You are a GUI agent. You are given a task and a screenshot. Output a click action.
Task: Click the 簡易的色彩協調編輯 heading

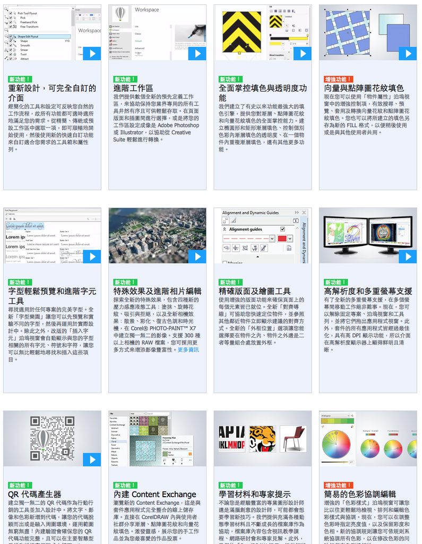tap(360, 494)
